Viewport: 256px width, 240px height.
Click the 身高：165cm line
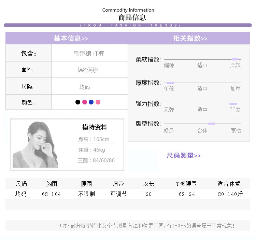tap(94, 139)
